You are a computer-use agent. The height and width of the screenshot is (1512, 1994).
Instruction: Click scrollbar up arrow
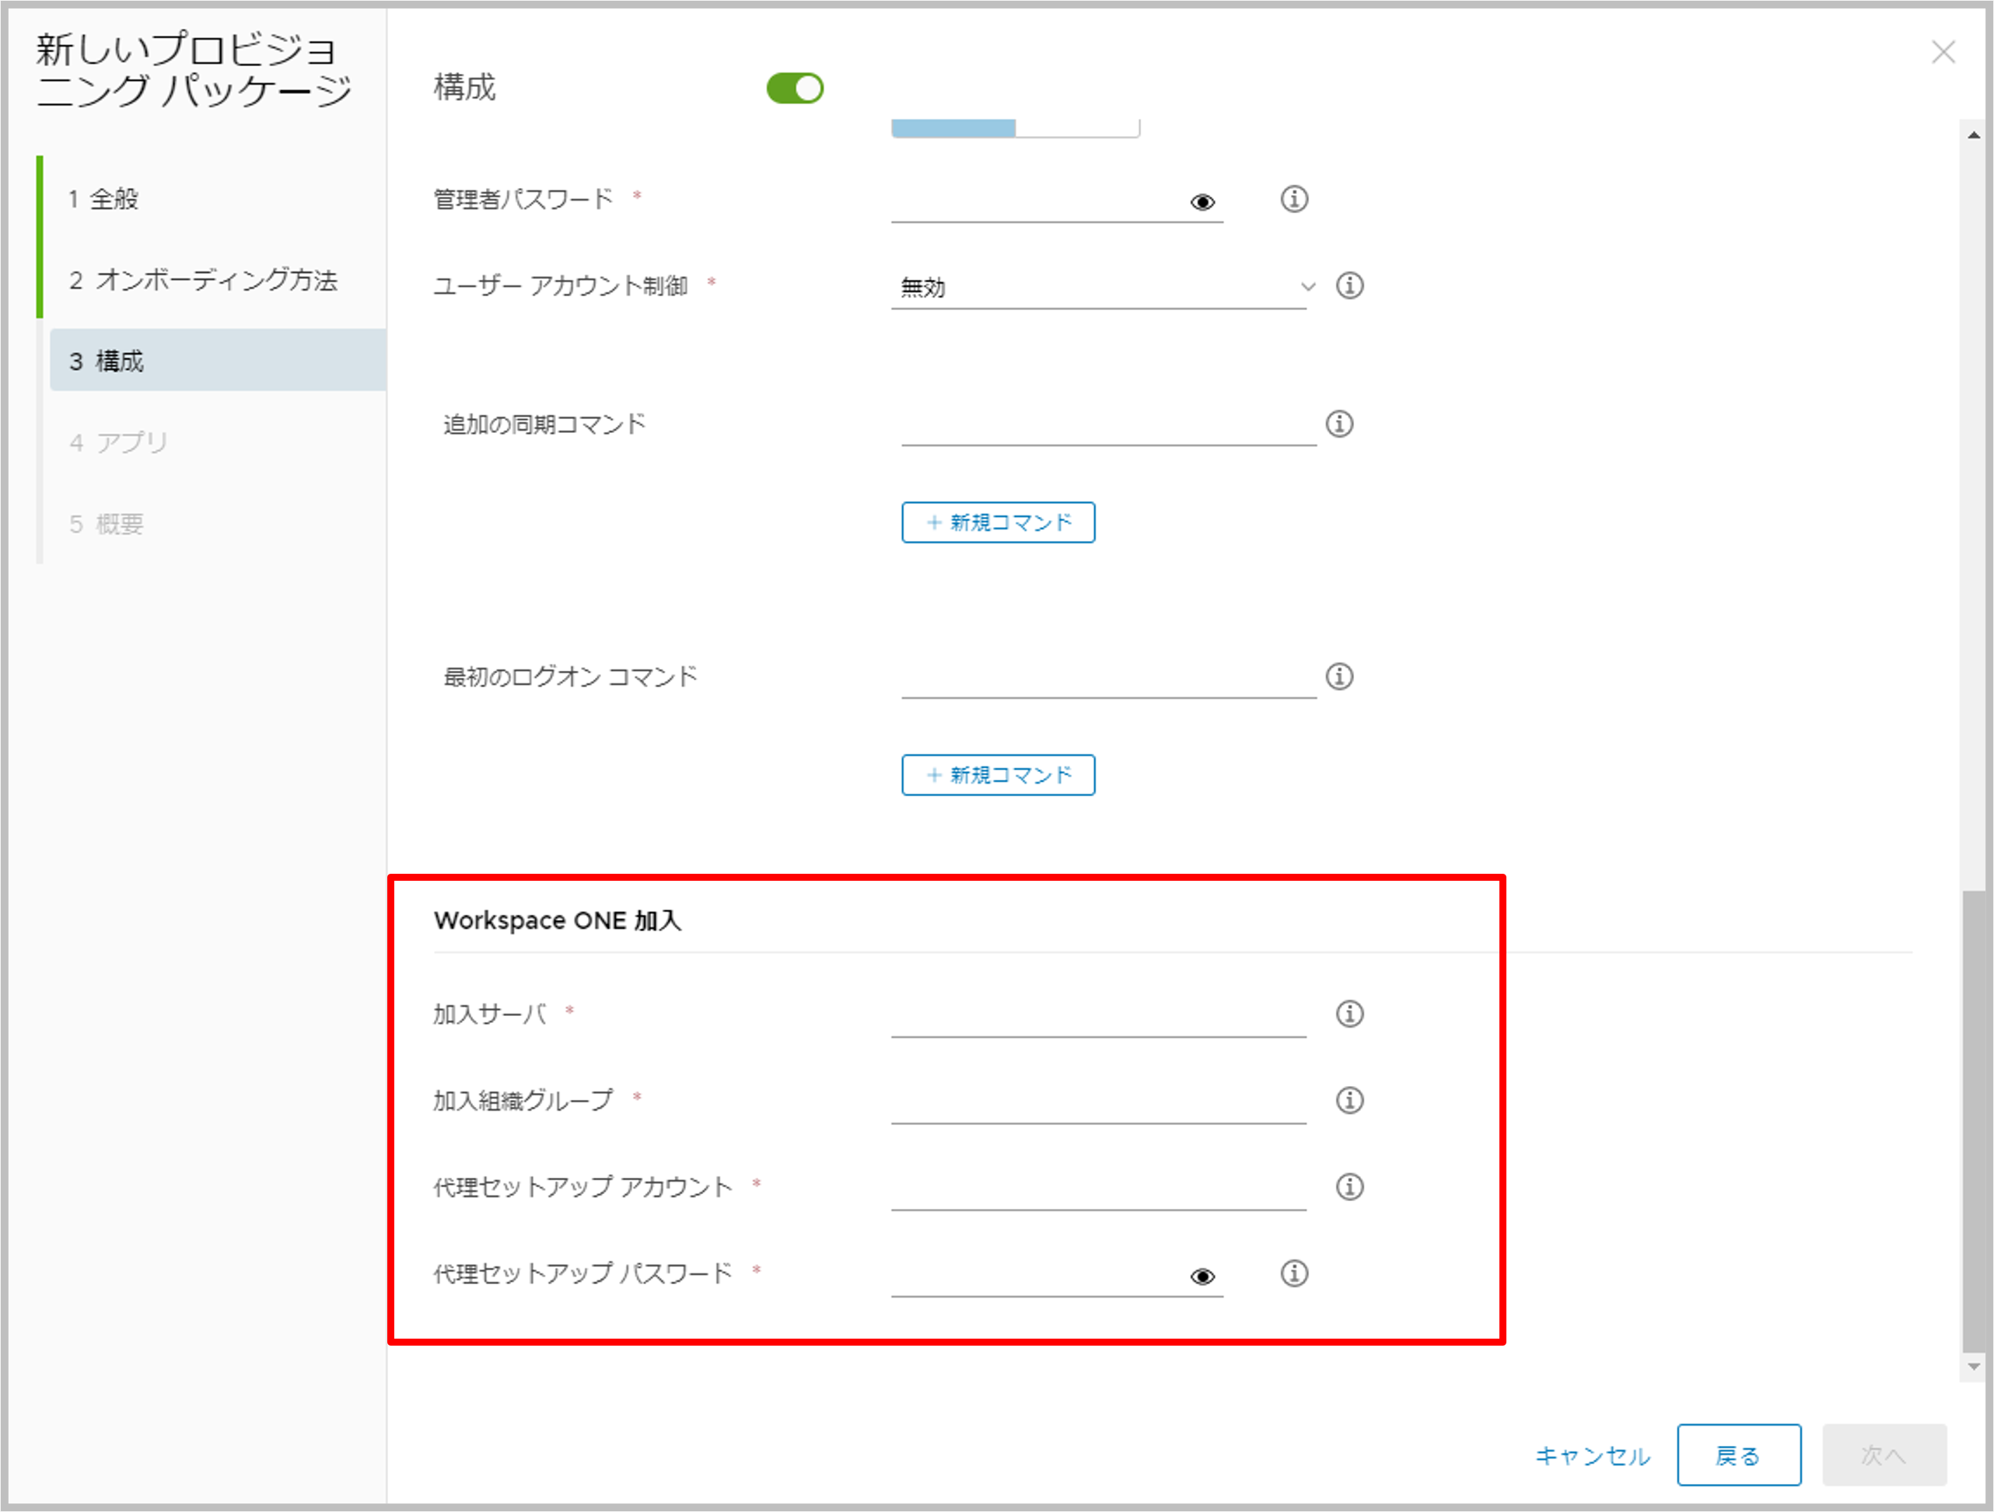(1973, 135)
